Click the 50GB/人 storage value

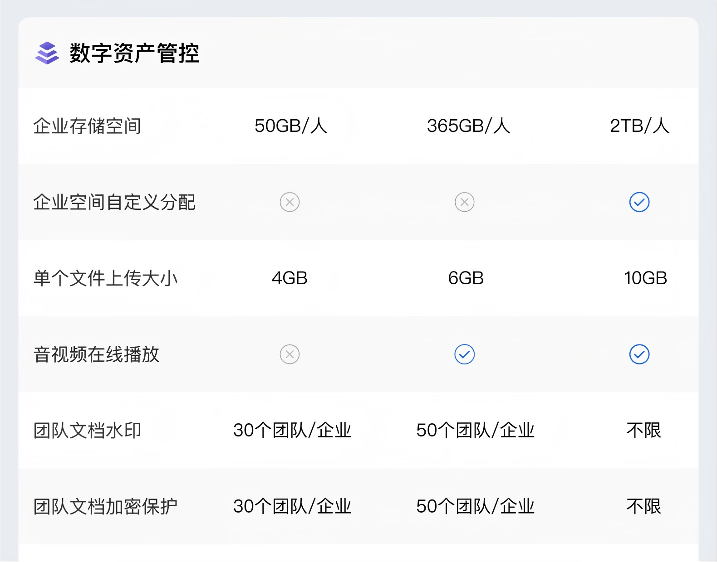[290, 126]
